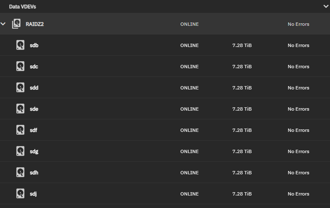This screenshot has width=330, height=208.
Task: Click the ONLINE status of sdf
Action: click(189, 130)
